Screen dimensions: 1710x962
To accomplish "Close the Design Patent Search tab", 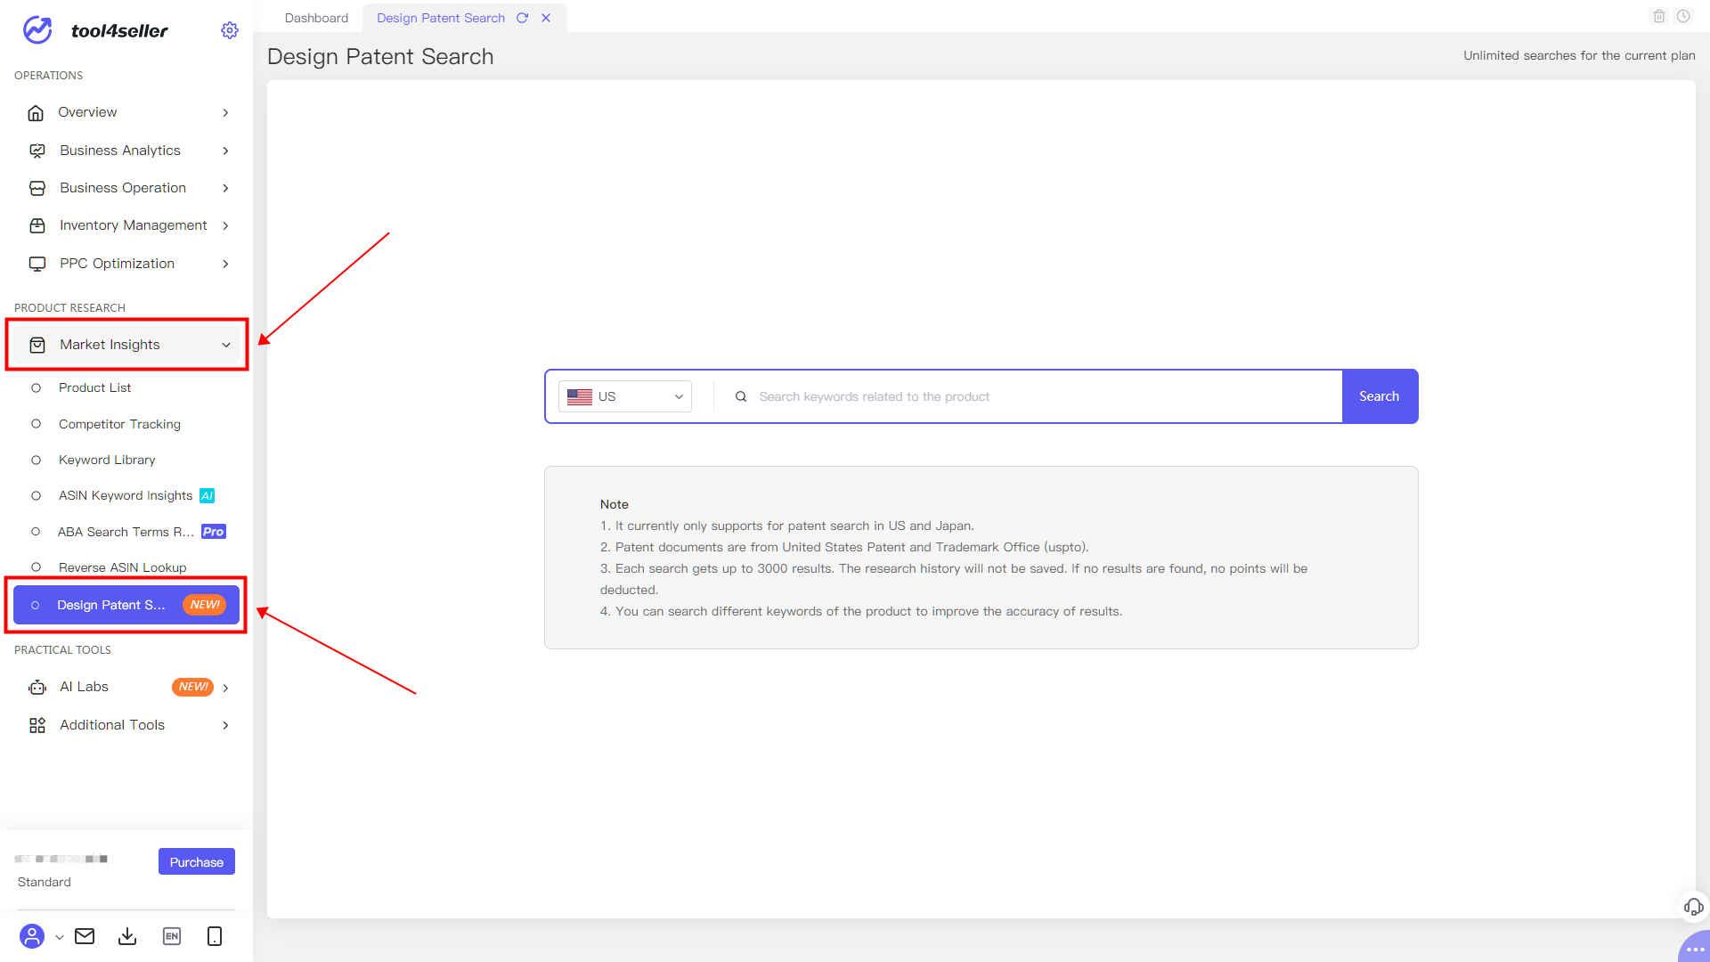I will pyautogui.click(x=546, y=18).
